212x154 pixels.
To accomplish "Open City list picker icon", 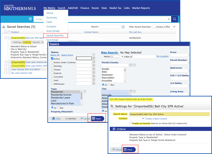I will pos(131,91).
